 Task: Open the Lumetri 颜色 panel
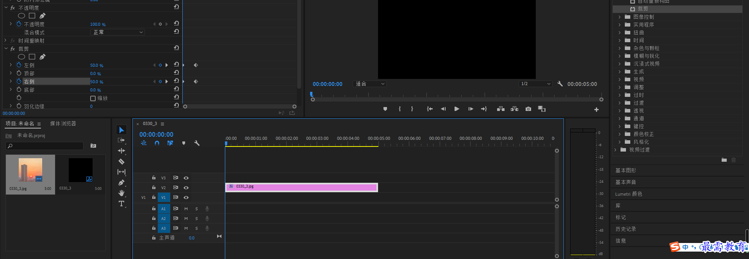tap(629, 194)
